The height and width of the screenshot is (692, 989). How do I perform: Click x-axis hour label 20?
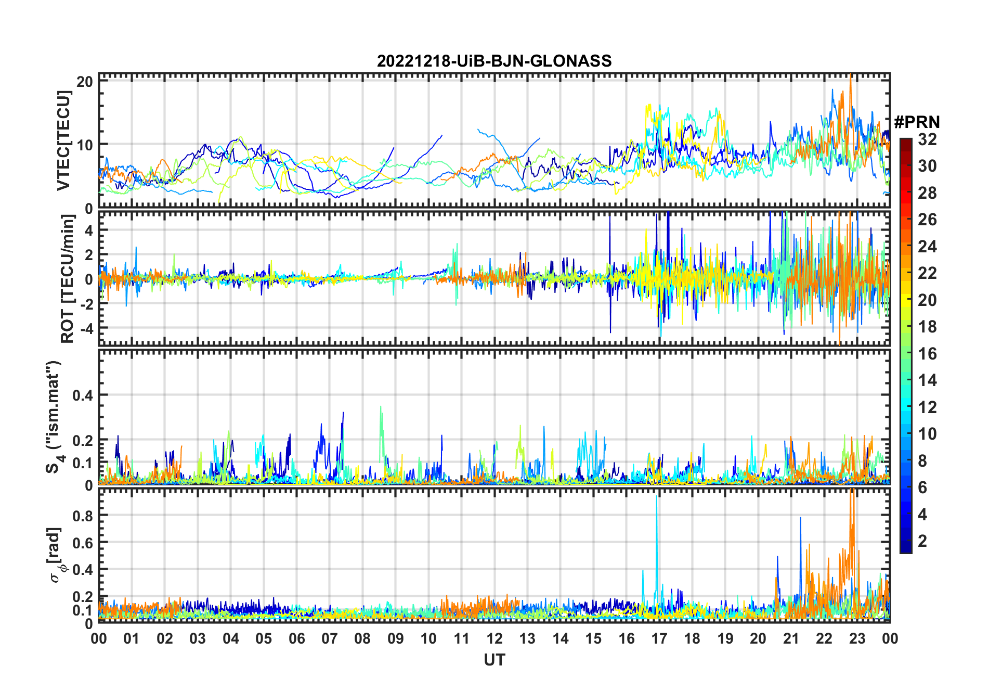tap(758, 638)
